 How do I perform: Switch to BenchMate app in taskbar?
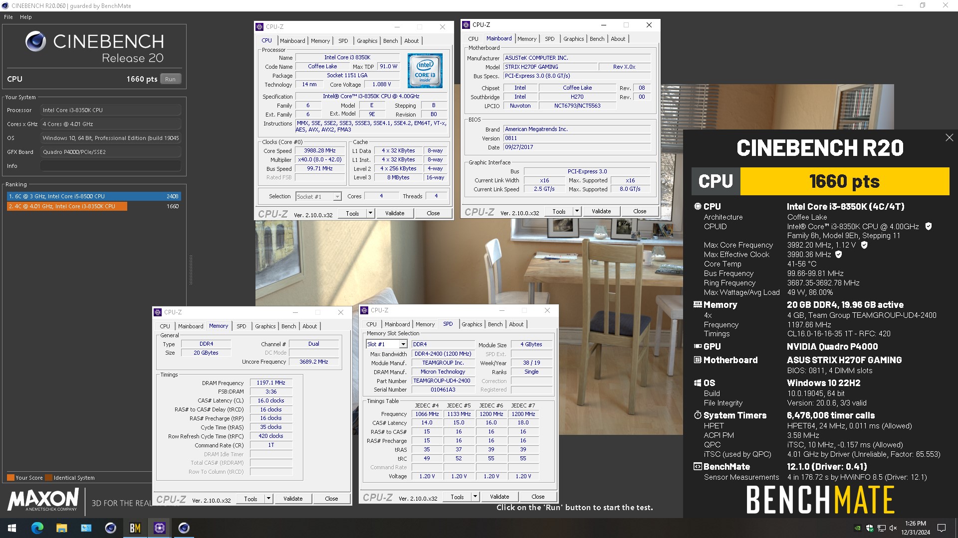[x=135, y=528]
